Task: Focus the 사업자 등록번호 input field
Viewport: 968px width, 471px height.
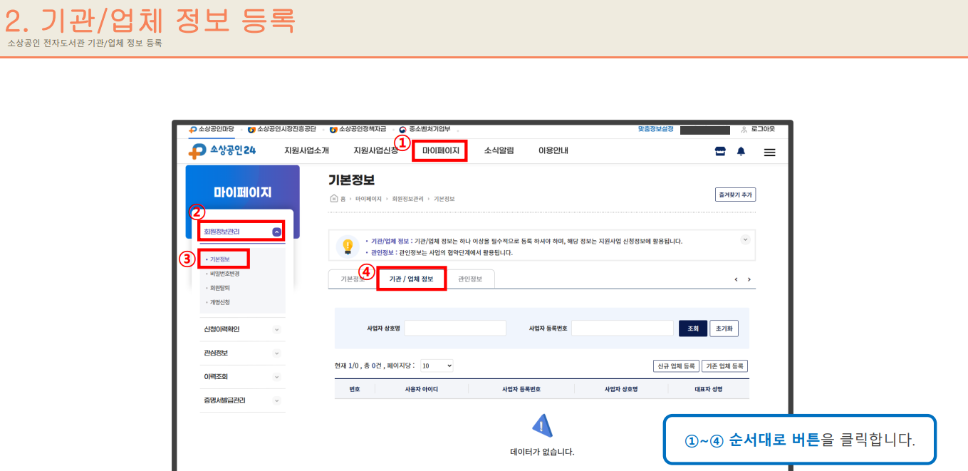Action: 622,328
